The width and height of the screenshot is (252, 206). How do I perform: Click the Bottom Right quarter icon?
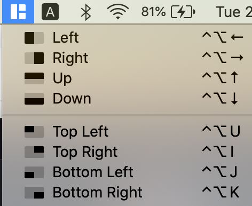(34, 193)
